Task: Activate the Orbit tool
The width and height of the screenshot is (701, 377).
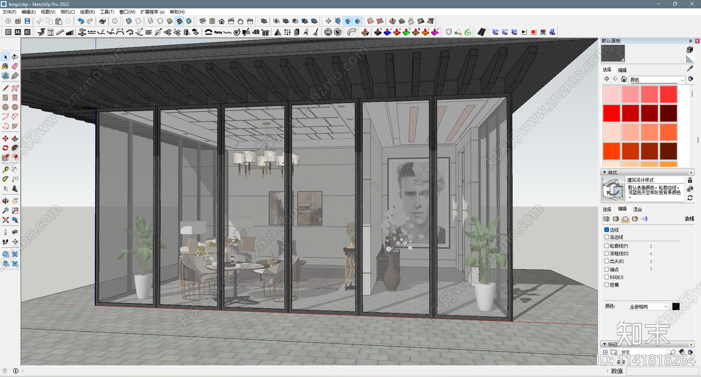Action: click(6, 201)
